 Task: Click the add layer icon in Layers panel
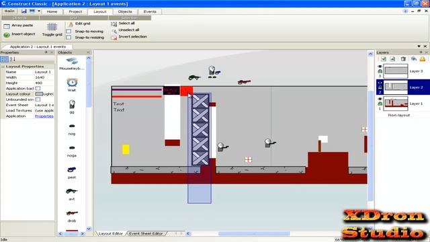[x=384, y=58]
